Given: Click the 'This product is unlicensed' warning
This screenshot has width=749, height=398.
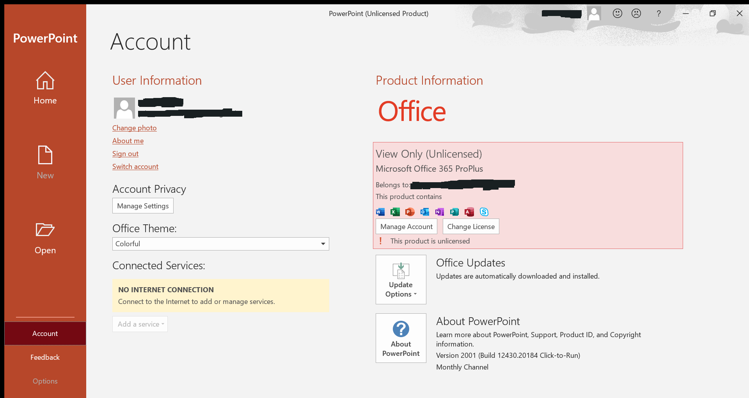Looking at the screenshot, I should tap(430, 241).
